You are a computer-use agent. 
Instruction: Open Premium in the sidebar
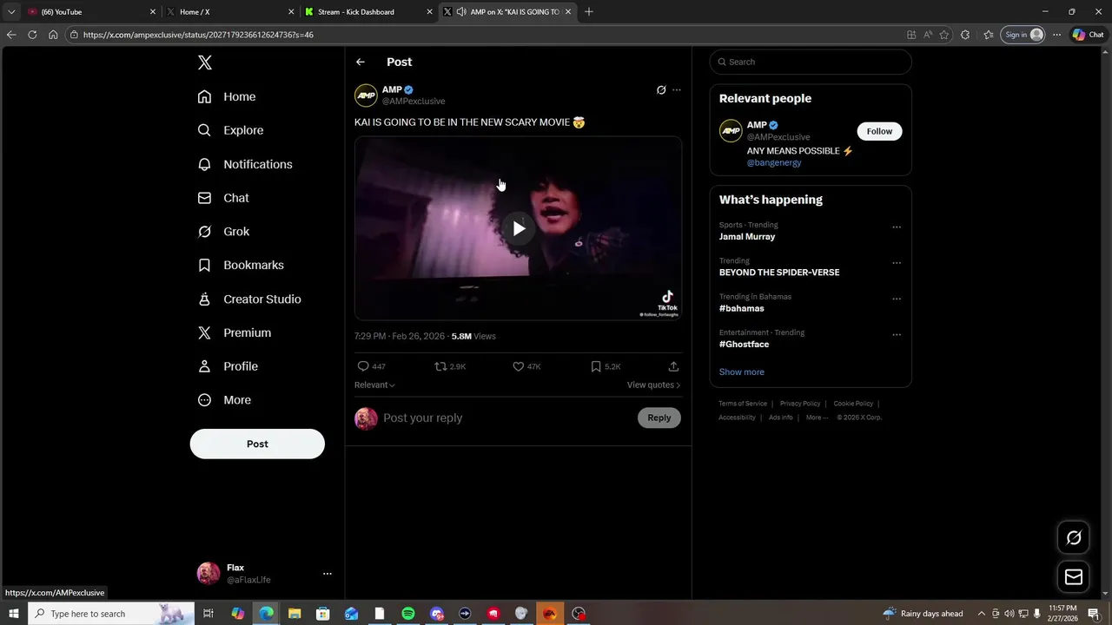coord(235,332)
